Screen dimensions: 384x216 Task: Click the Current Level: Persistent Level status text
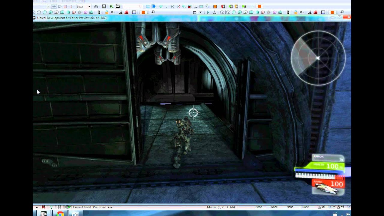tap(93, 207)
